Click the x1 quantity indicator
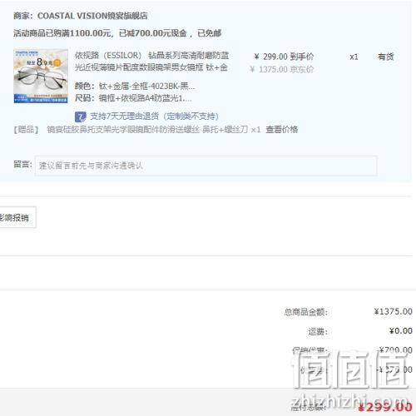Image resolution: width=416 pixels, height=416 pixels. tap(354, 57)
